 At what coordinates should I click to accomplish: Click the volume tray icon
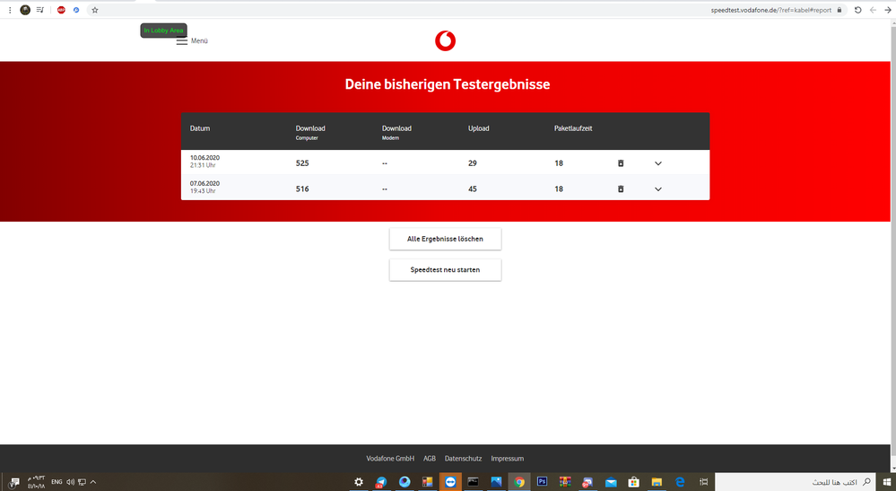(x=70, y=482)
